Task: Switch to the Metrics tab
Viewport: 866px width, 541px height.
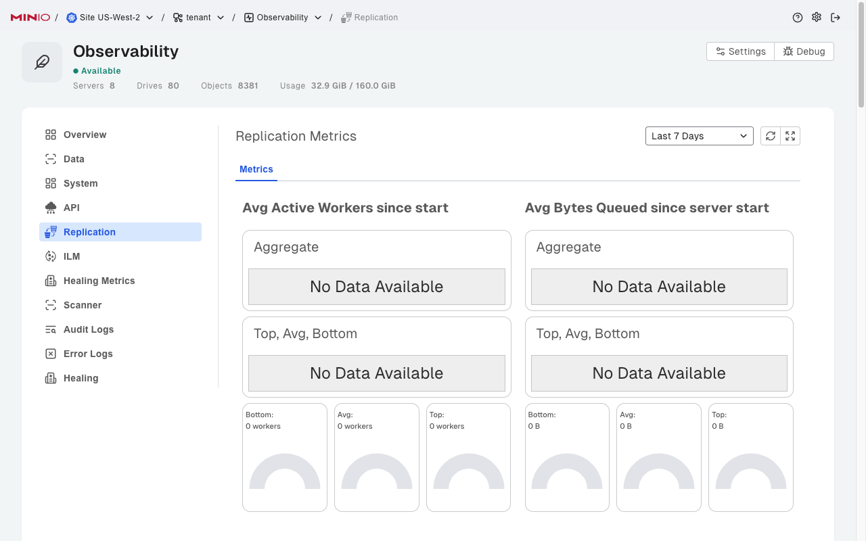Action: point(256,169)
